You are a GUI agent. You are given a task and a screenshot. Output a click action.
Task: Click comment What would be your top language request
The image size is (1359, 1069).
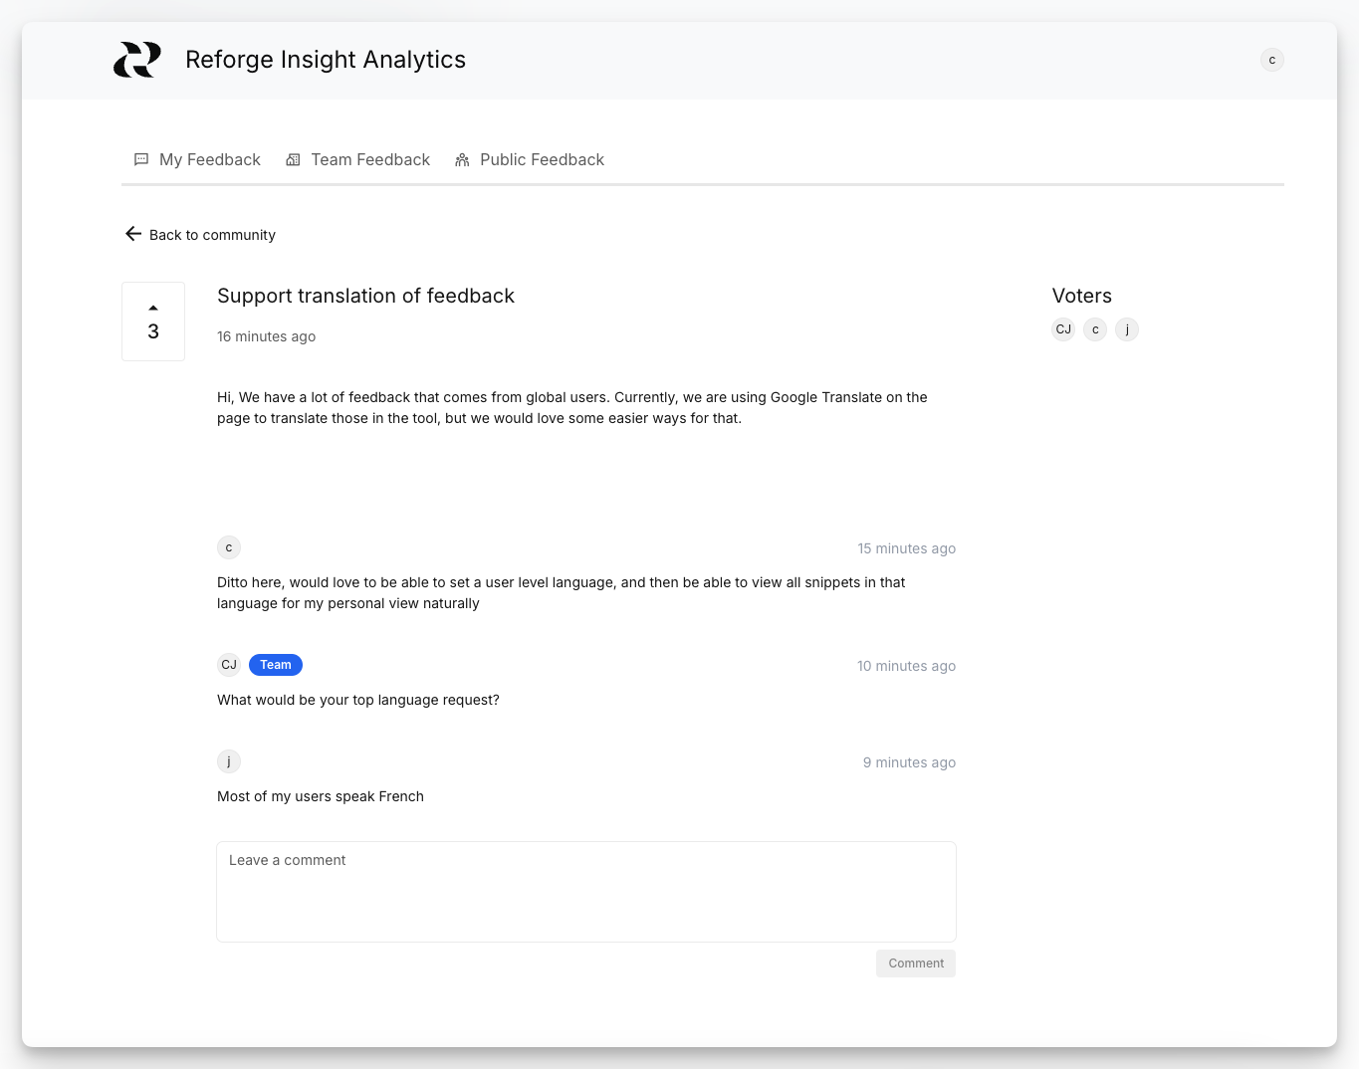(x=358, y=700)
